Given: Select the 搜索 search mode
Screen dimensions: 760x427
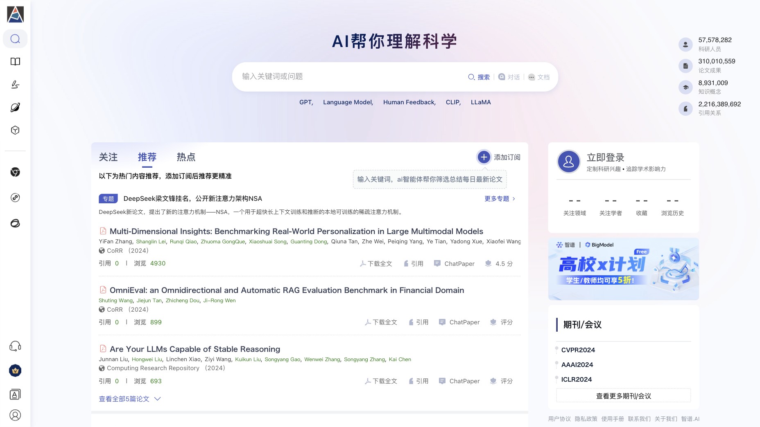Looking at the screenshot, I should pyautogui.click(x=479, y=77).
